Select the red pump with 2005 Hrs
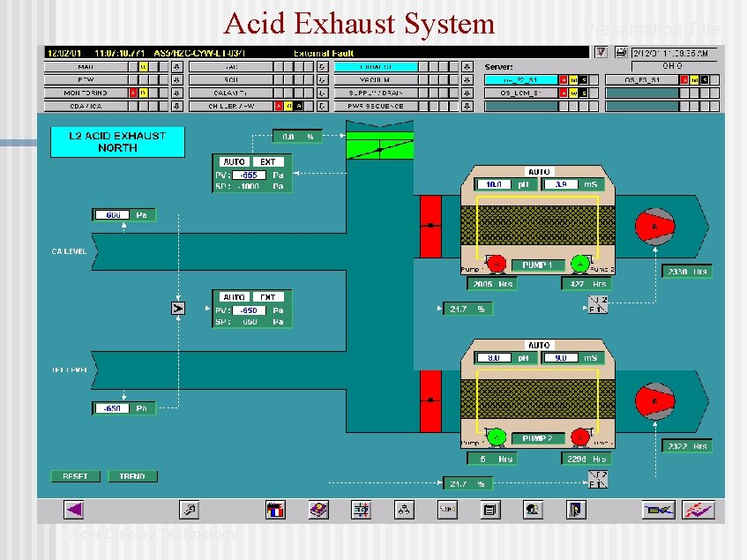Screen dimensions: 747x560 click(497, 264)
